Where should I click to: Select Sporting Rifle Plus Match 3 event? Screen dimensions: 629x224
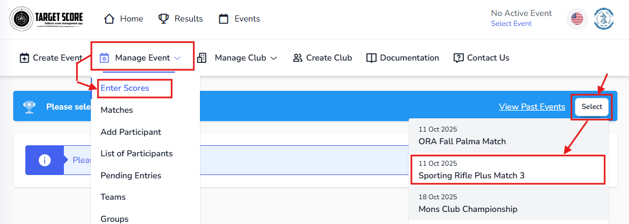pyautogui.click(x=509, y=170)
